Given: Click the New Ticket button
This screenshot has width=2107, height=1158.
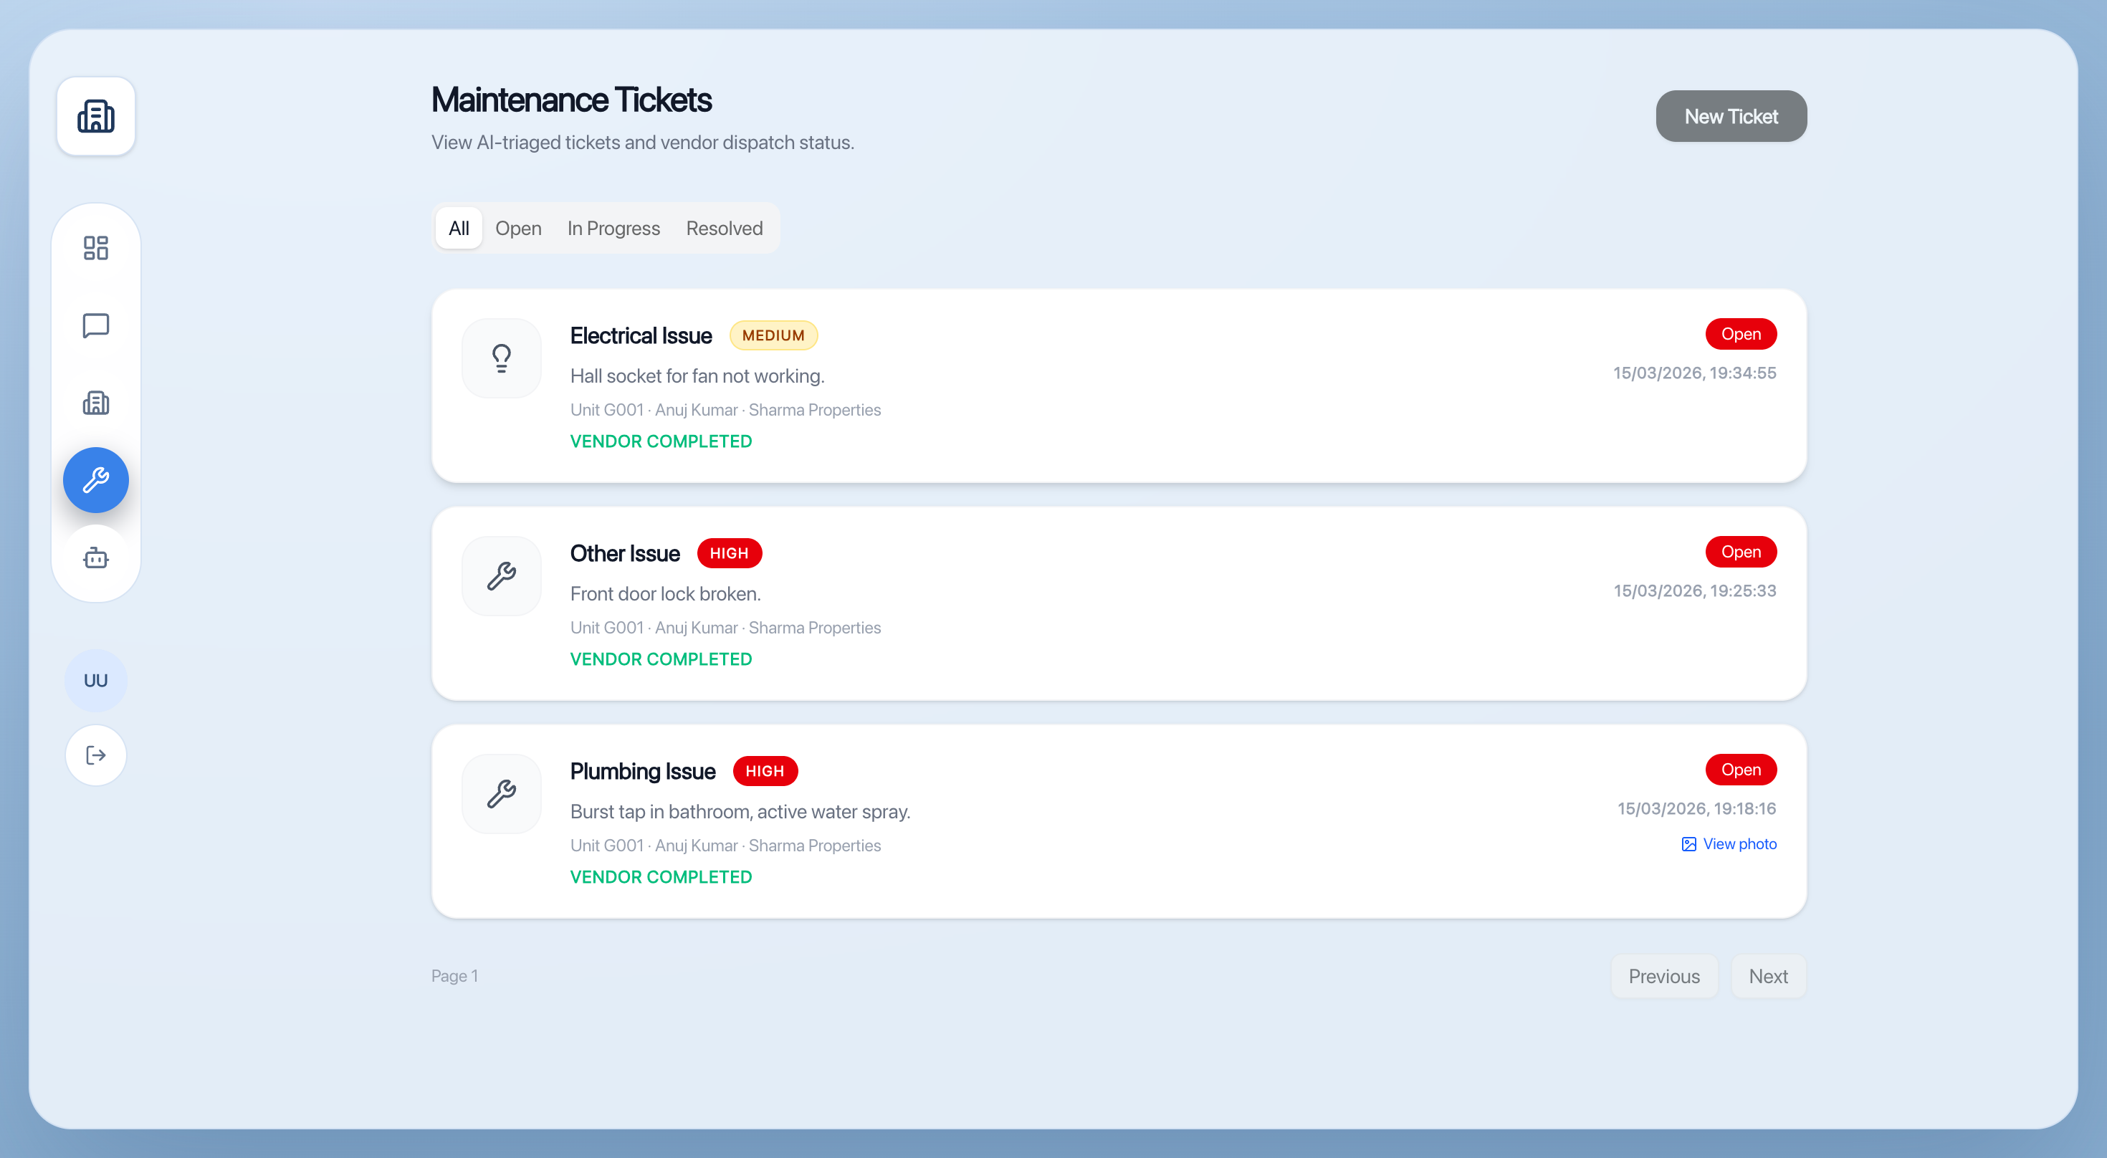Looking at the screenshot, I should [1731, 116].
